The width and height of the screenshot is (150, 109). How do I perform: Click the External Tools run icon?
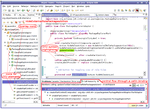tap(28, 10)
